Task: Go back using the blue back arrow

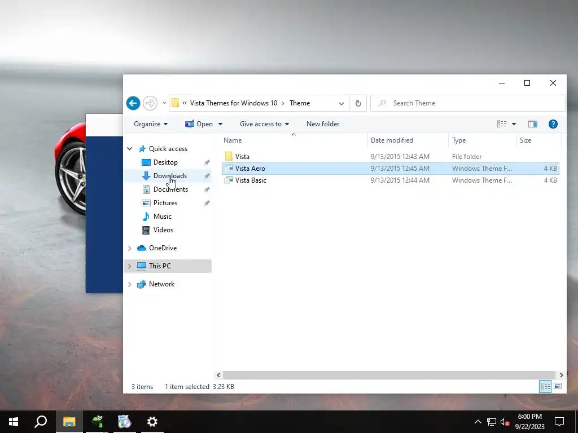Action: pos(133,103)
